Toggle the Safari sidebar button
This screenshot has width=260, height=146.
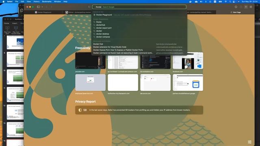pyautogui.click(x=39, y=7)
